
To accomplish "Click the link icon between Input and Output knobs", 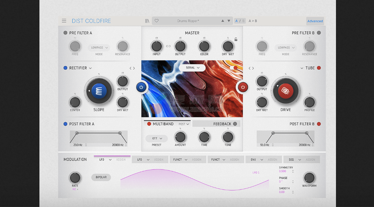I will point(168,45).
